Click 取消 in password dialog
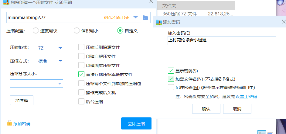286x134 pixels. pos(237,109)
